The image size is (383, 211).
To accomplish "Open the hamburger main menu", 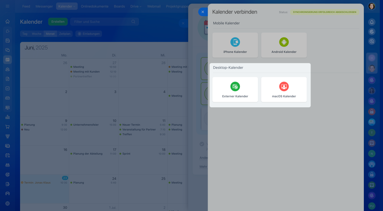I will pyautogui.click(x=7, y=6).
